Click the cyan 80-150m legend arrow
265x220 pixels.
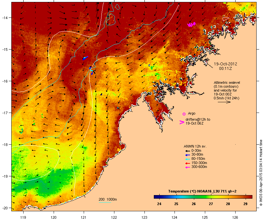(187, 159)
